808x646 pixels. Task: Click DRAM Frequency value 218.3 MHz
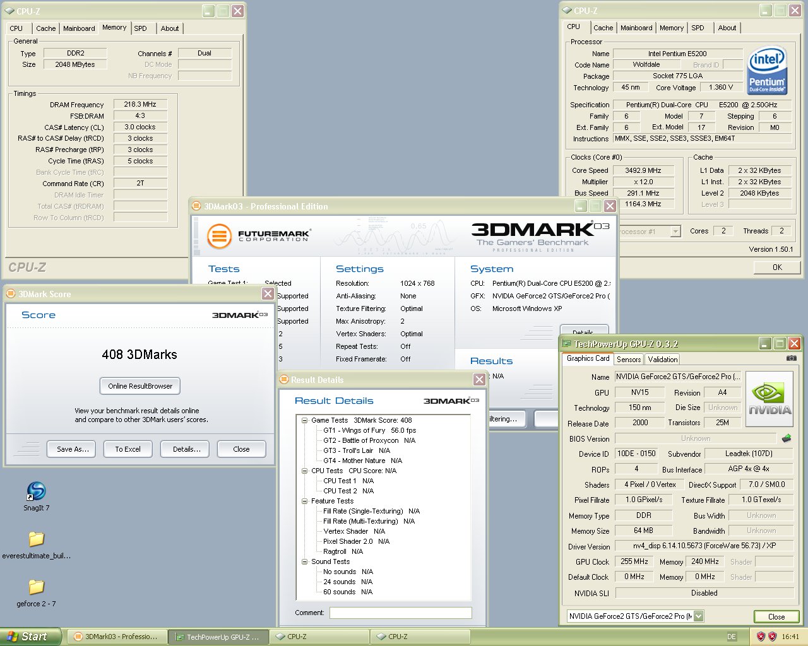pyautogui.click(x=140, y=104)
